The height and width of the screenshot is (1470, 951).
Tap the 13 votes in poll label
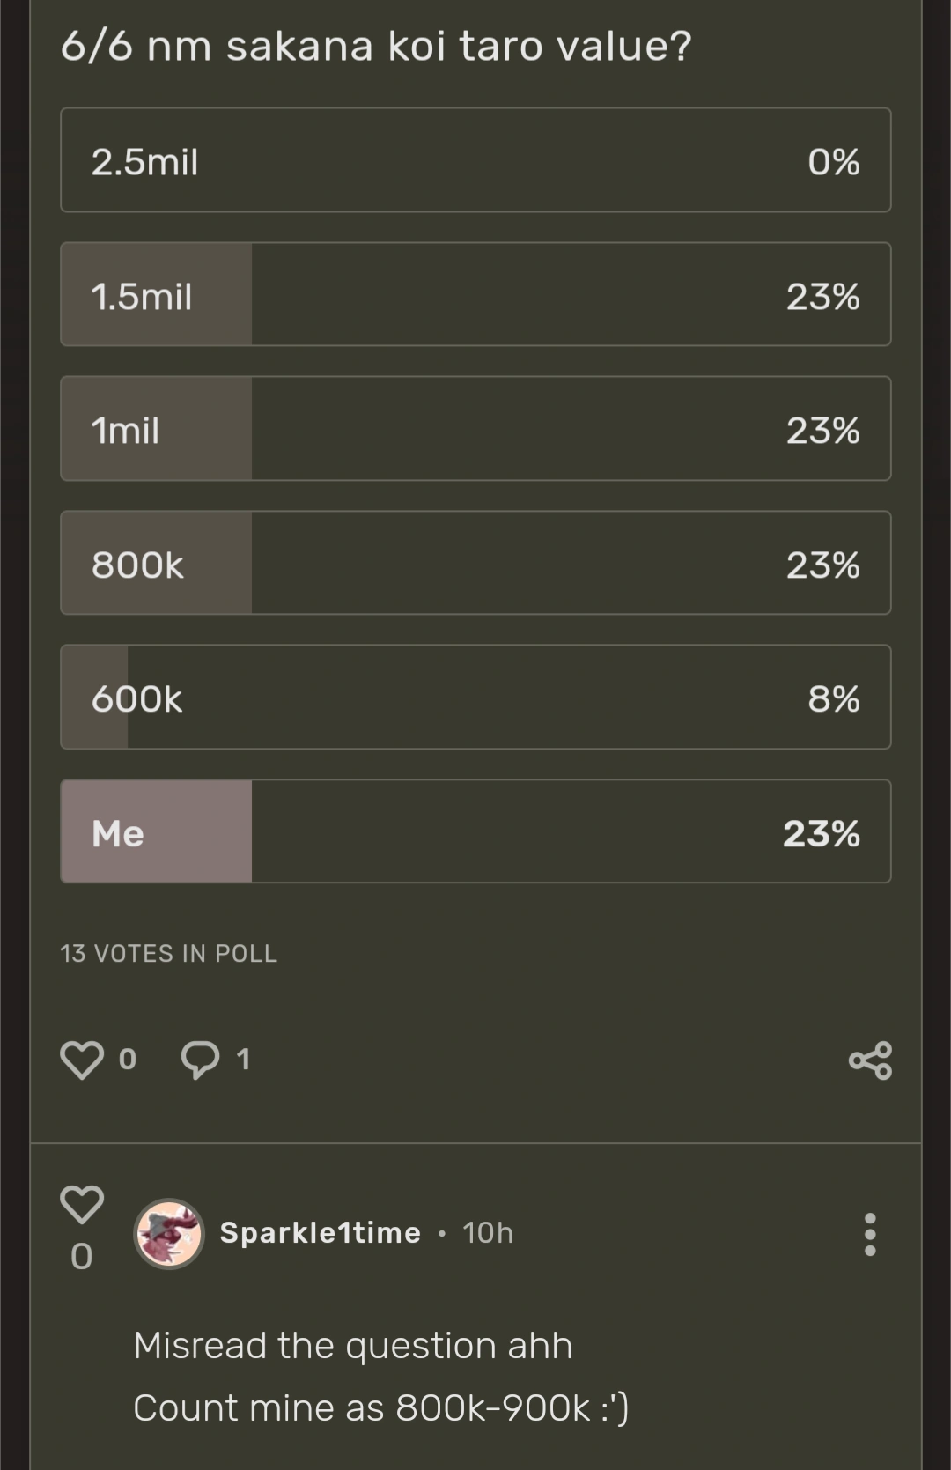click(168, 954)
